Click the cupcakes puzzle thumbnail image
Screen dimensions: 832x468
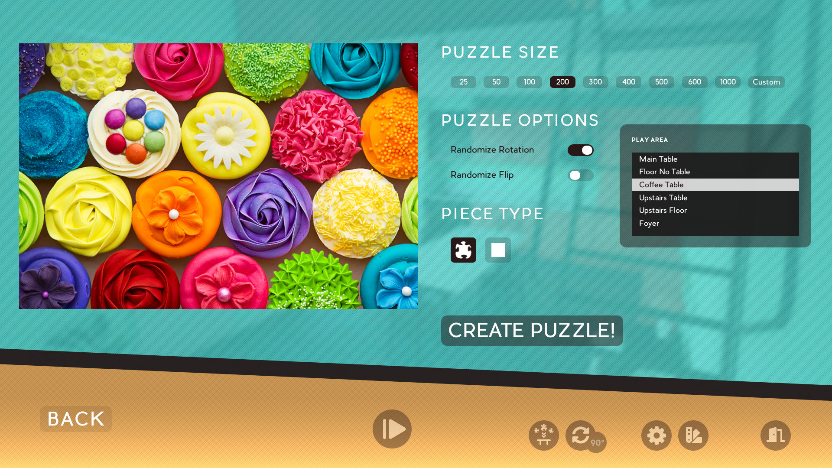click(218, 176)
